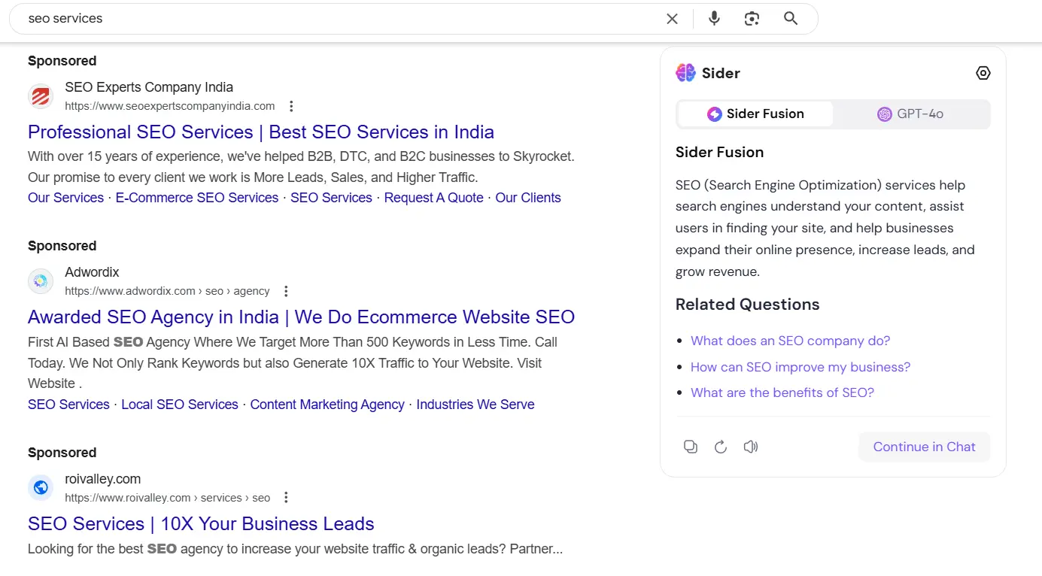Switch to the Sider Fusion tab
Screen dimensions: 1042x576
[x=755, y=114]
